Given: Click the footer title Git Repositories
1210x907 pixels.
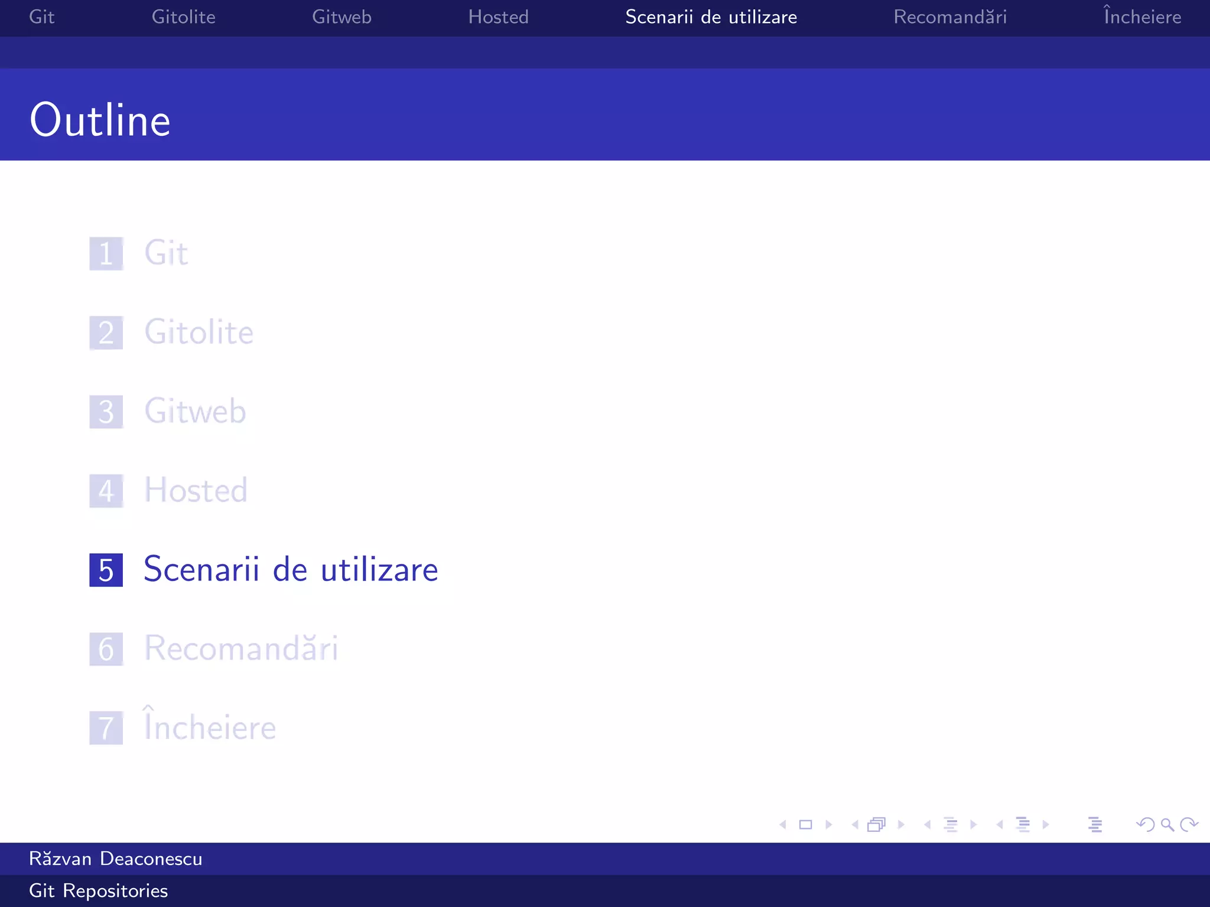Looking at the screenshot, I should [98, 891].
